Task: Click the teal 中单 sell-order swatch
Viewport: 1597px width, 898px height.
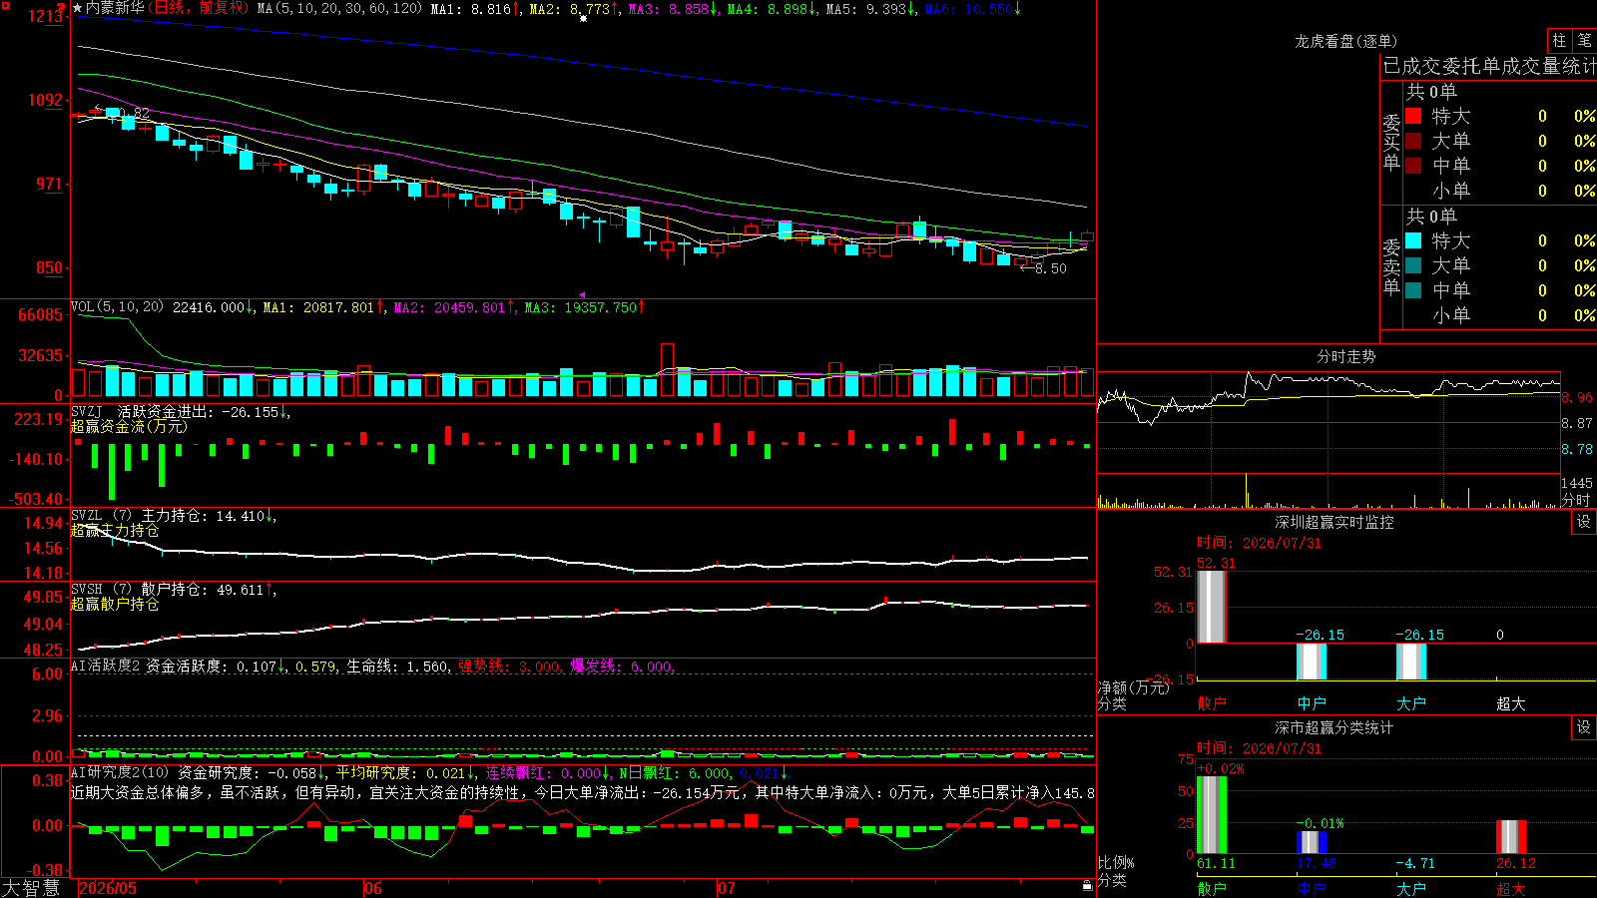Action: tap(1413, 289)
